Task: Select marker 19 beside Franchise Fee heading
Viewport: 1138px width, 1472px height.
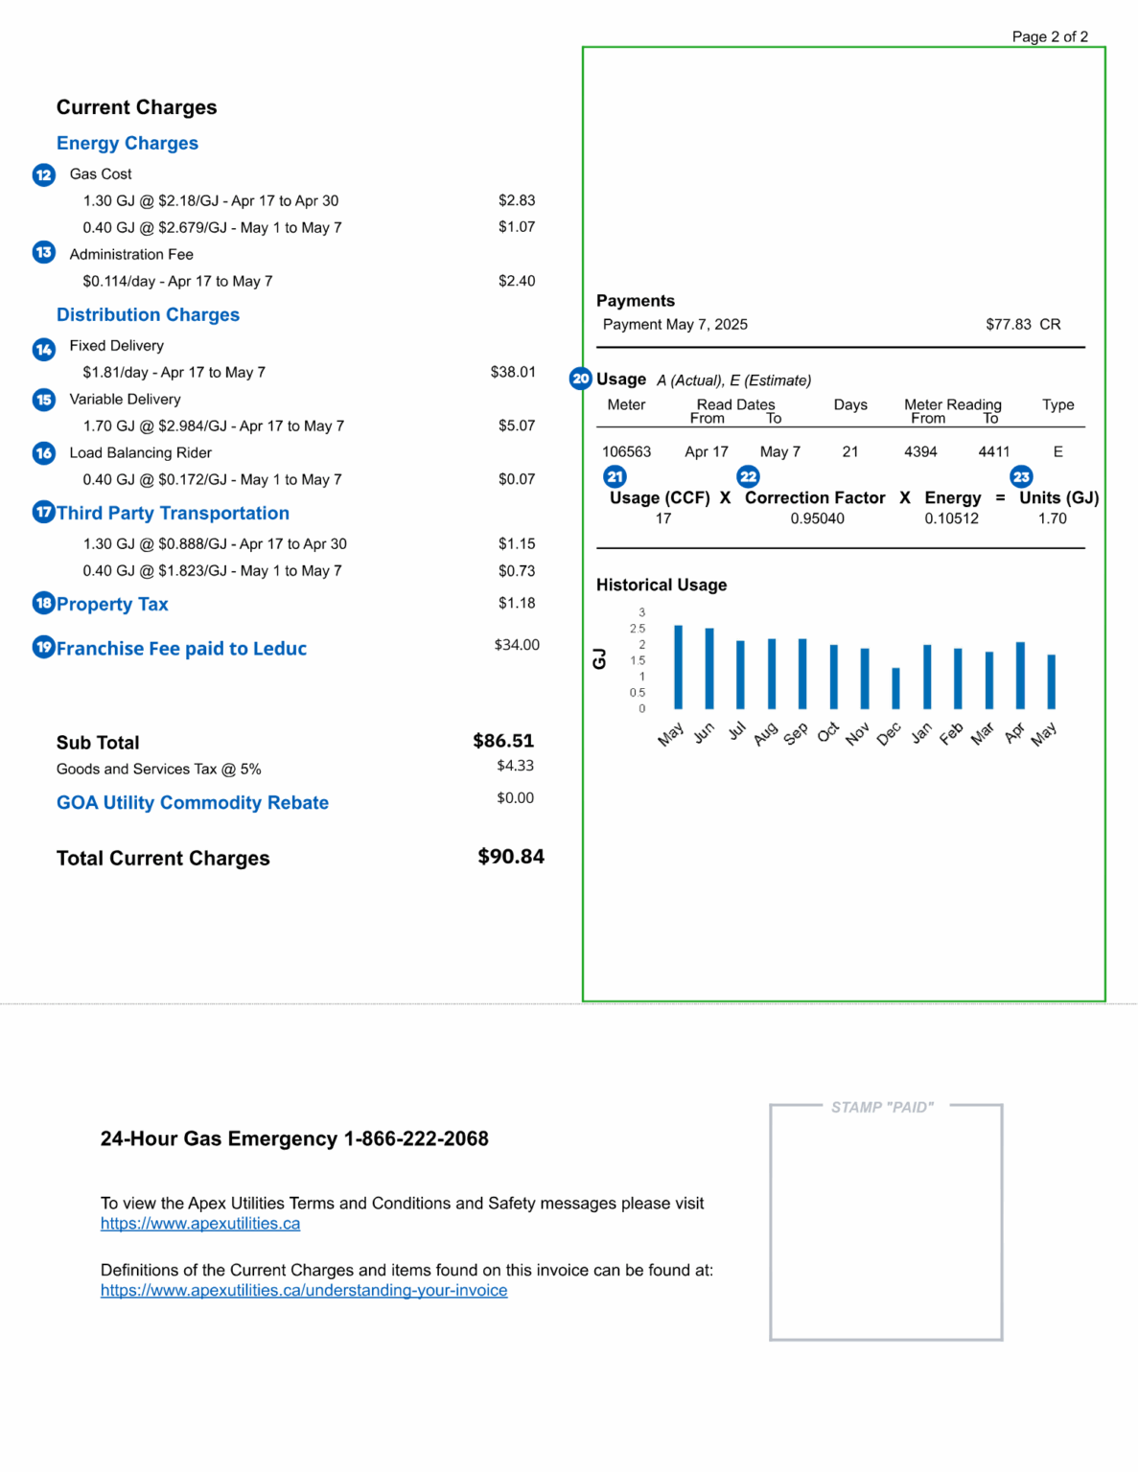Action: (42, 648)
